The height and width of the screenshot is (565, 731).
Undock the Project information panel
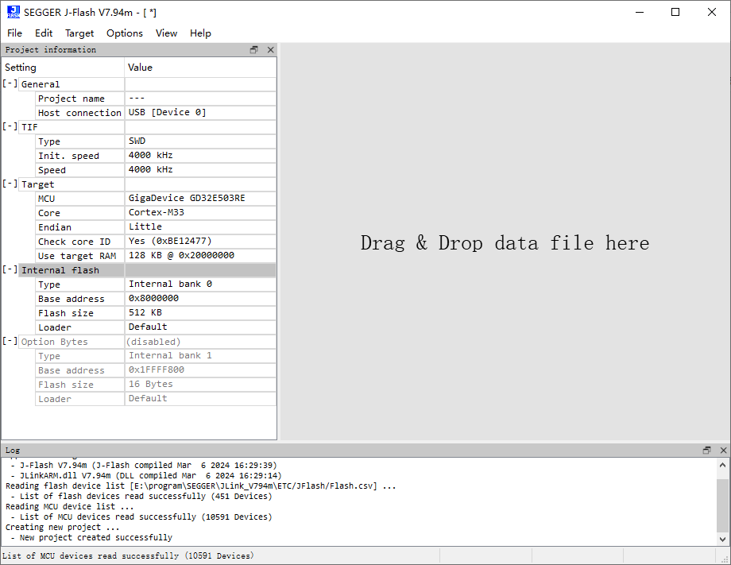click(x=253, y=50)
